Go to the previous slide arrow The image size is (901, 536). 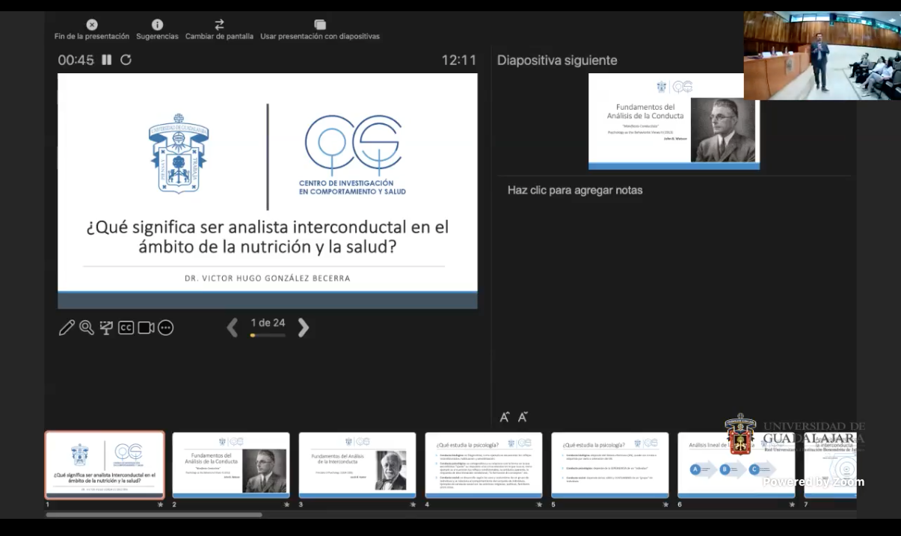(233, 327)
